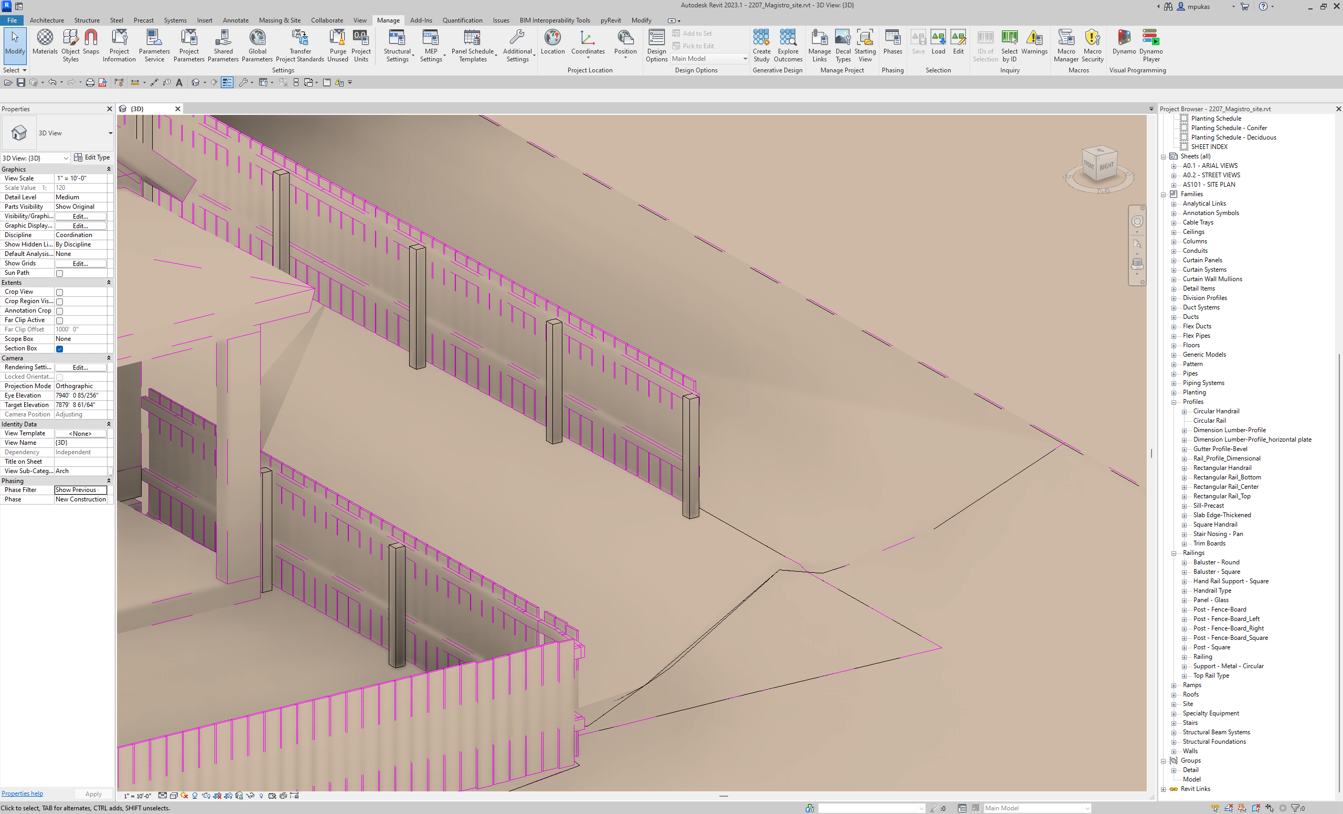Enable the Crop View checkbox
The width and height of the screenshot is (1343, 814).
point(59,292)
